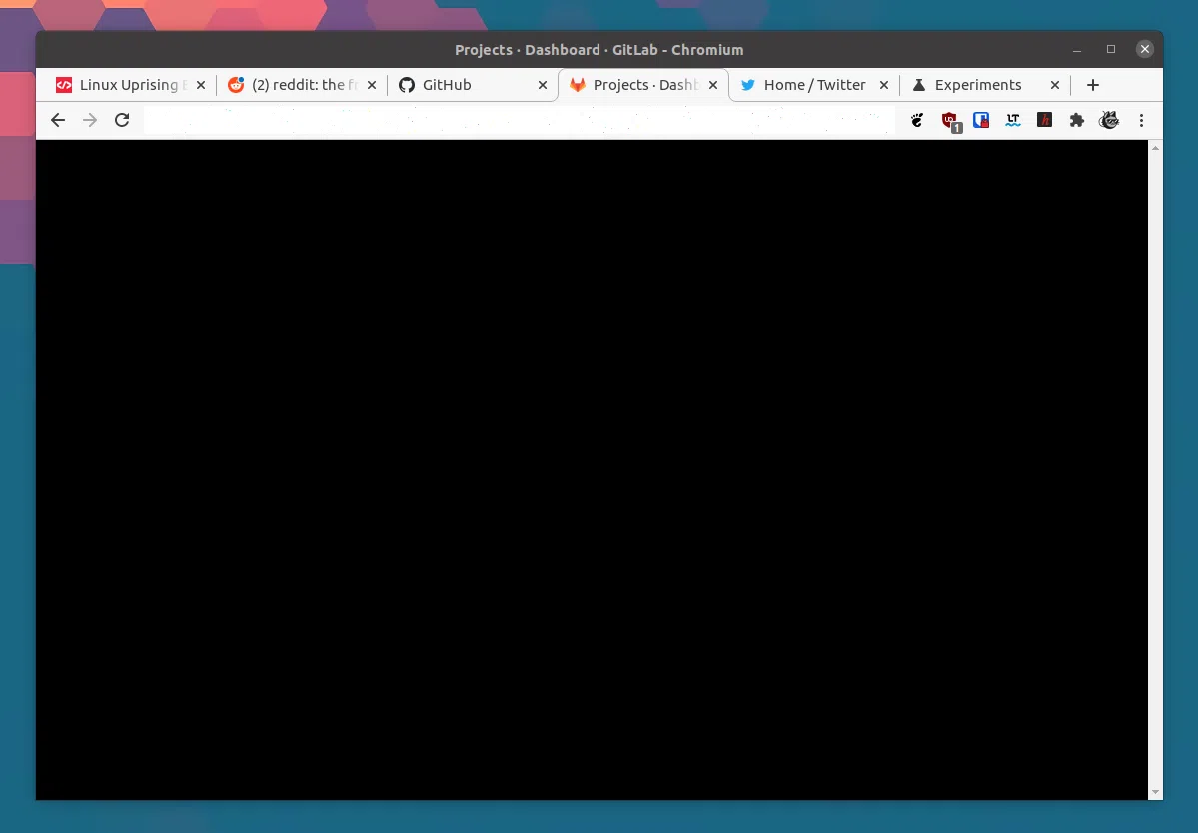Select the GitHub tab

(x=460, y=85)
